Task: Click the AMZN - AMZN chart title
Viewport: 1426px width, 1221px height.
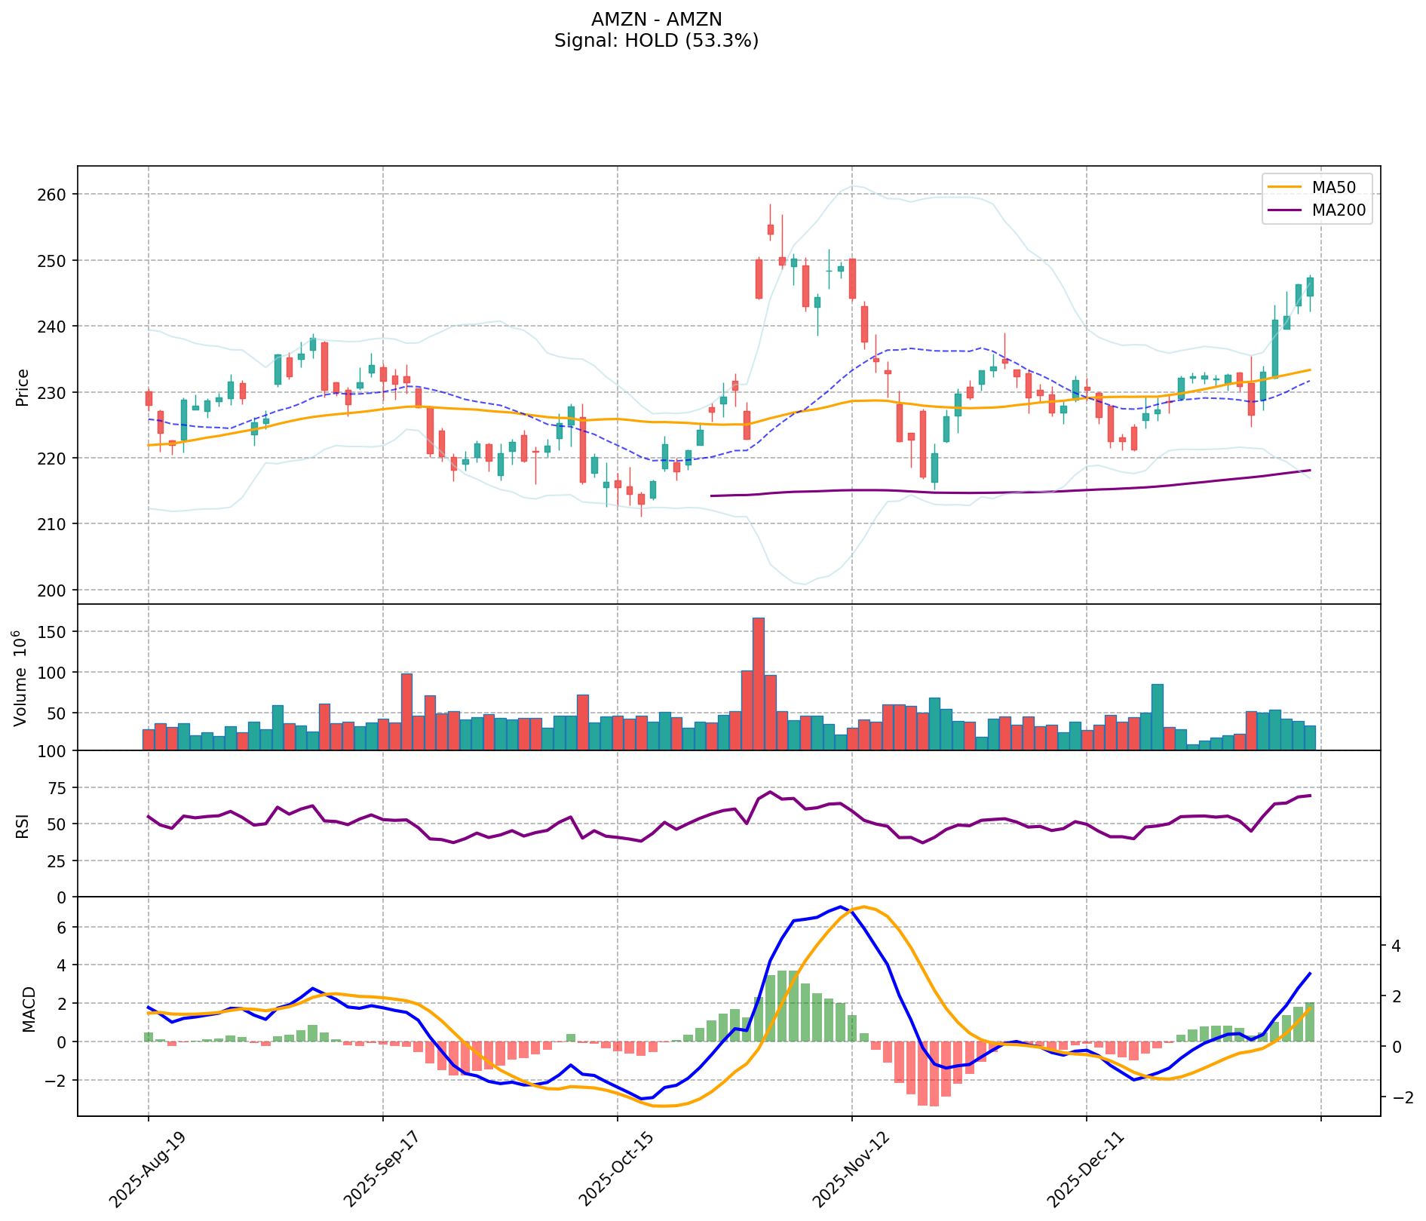Action: [x=656, y=20]
